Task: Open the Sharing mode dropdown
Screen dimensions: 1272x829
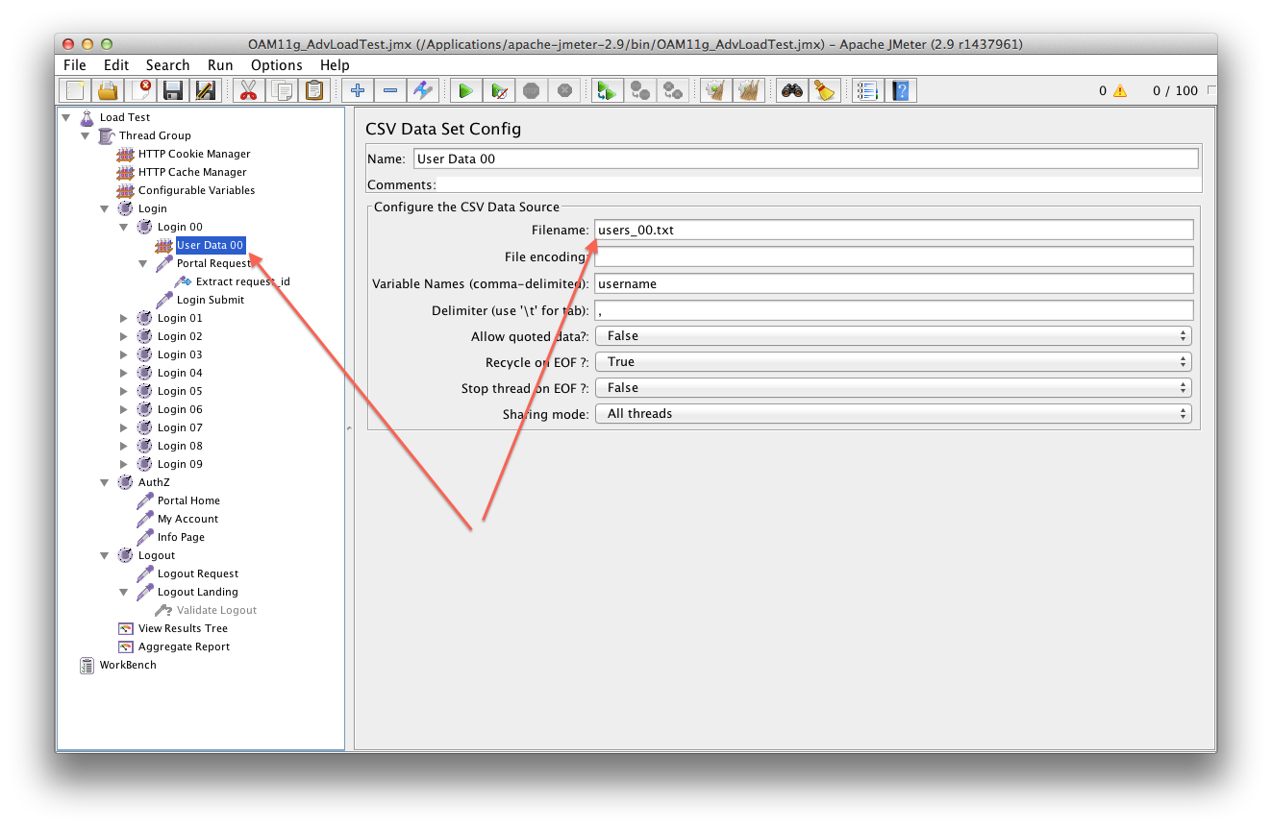Action: coord(893,414)
